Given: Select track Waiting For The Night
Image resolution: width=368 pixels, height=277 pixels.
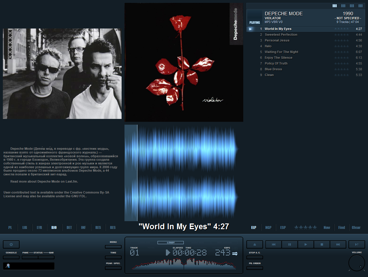Looking at the screenshot, I should click(x=306, y=52).
